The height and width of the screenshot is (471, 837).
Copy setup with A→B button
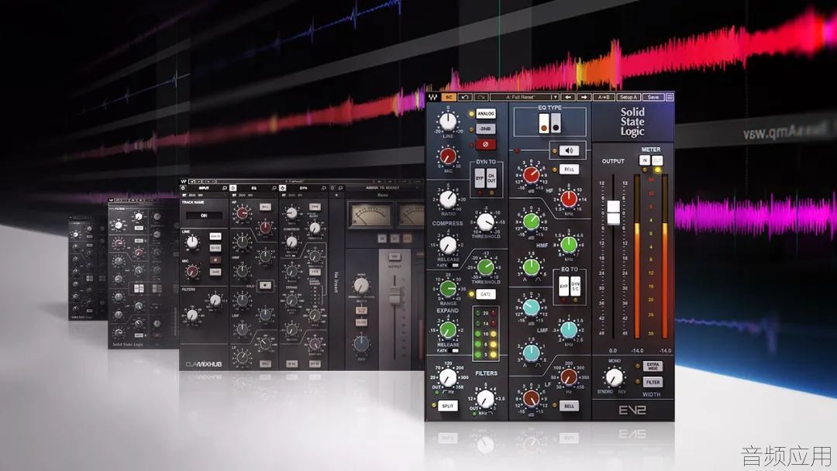point(604,97)
